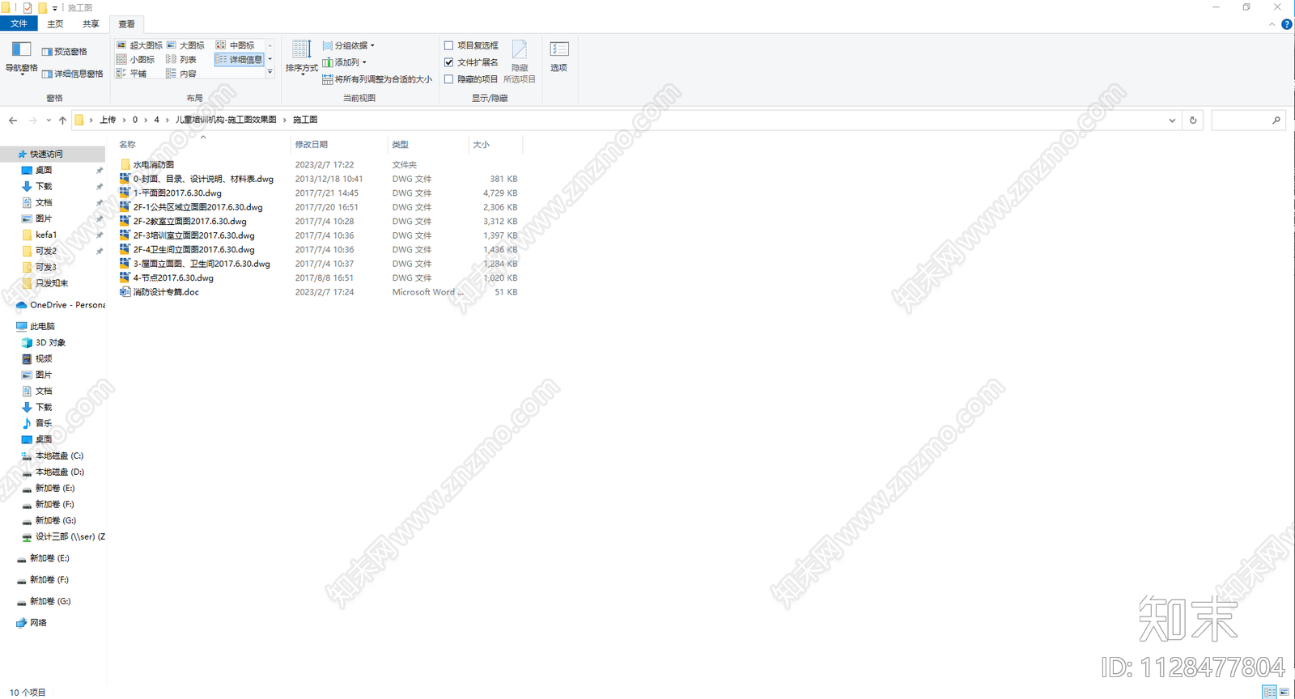This screenshot has height=699, width=1295.
Task: Open folder Options (选项)
Action: point(558,57)
